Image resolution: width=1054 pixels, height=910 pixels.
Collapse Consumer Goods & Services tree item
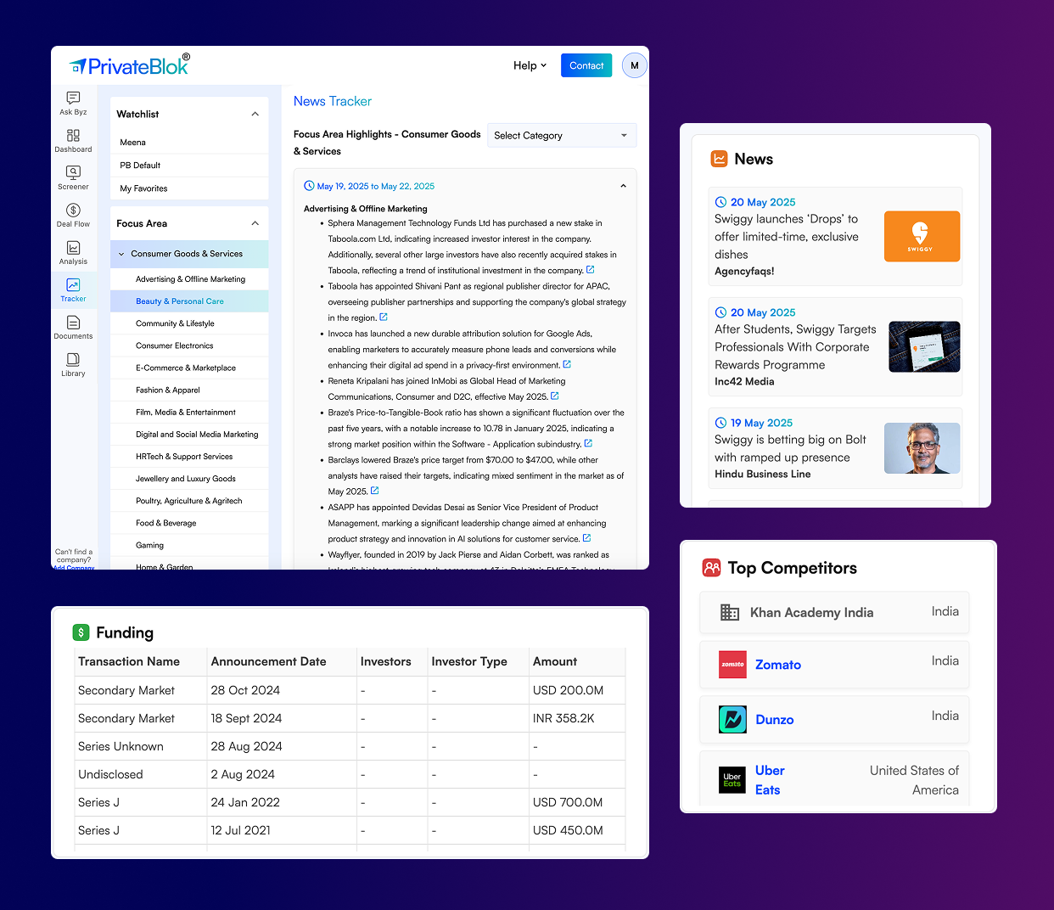pos(121,254)
